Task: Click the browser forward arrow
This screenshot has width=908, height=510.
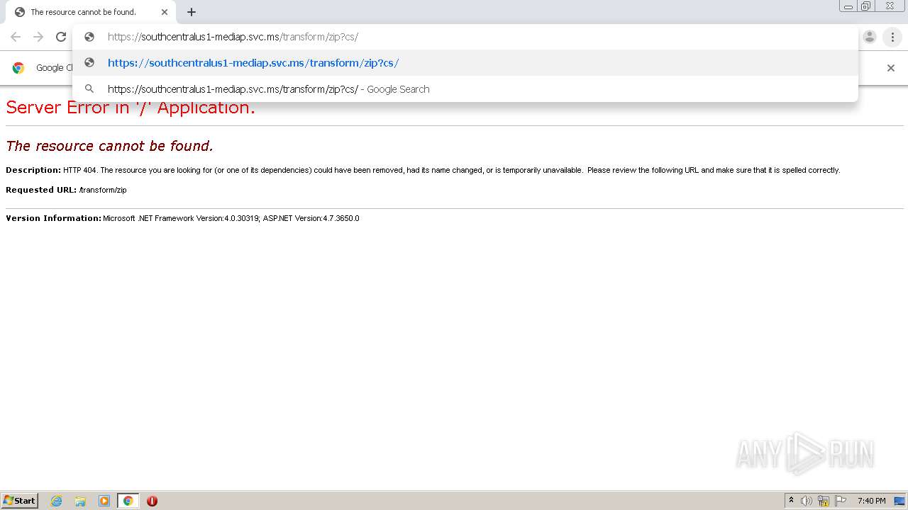Action: click(38, 37)
